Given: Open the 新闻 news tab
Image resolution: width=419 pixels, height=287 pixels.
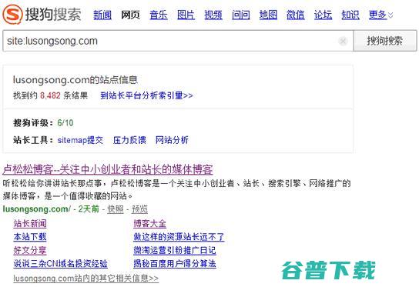Looking at the screenshot, I should tap(102, 15).
